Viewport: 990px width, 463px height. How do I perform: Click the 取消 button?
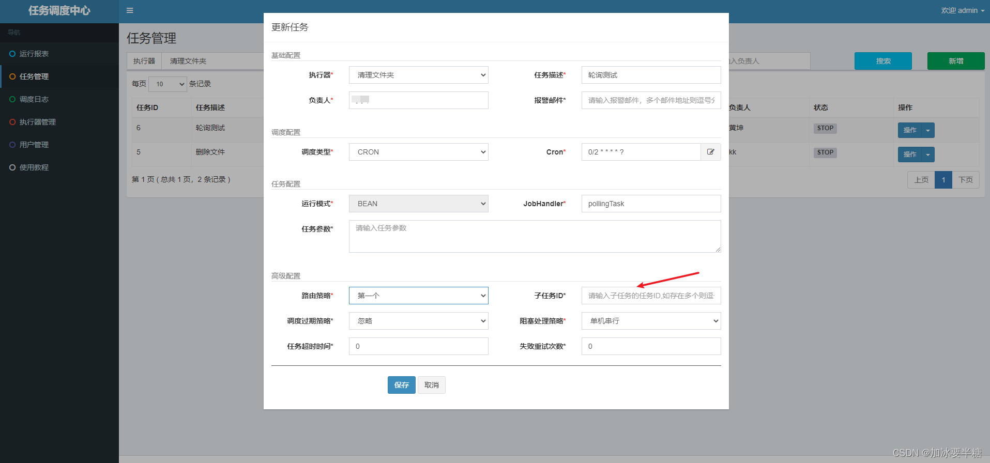coord(432,385)
